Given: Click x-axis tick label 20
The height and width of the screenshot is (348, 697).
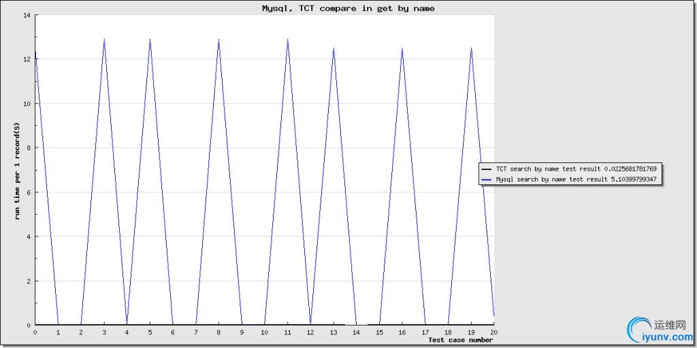Looking at the screenshot, I should (493, 332).
